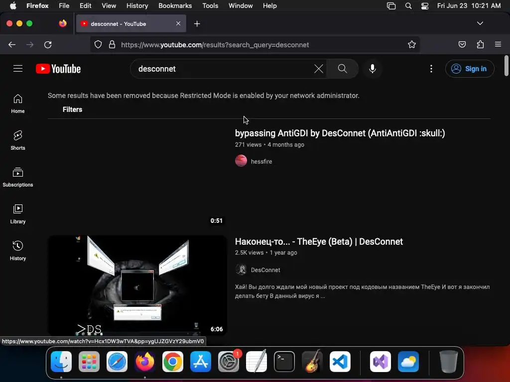Clear the search box with the X icon
The height and width of the screenshot is (382, 510).
tap(319, 69)
